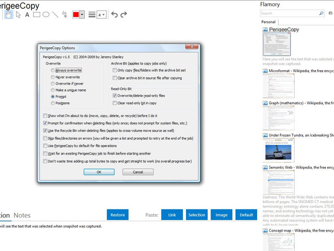Open the Personal tab
Viewport: 334px width, 251px height.
tap(268, 22)
